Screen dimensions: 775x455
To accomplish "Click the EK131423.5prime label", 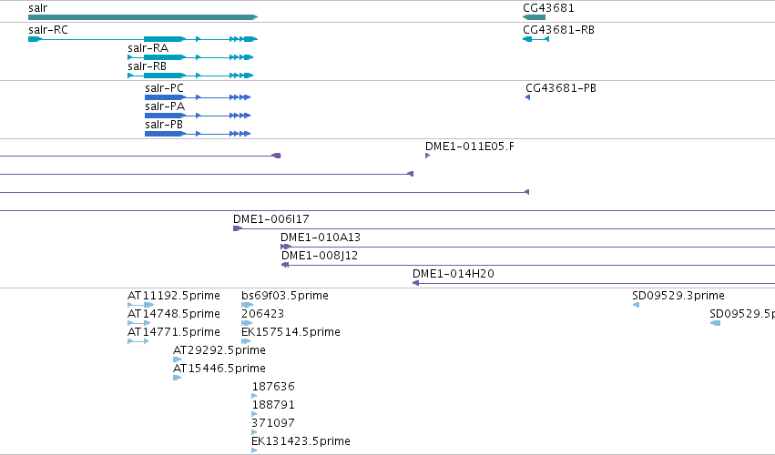I will point(301,441).
